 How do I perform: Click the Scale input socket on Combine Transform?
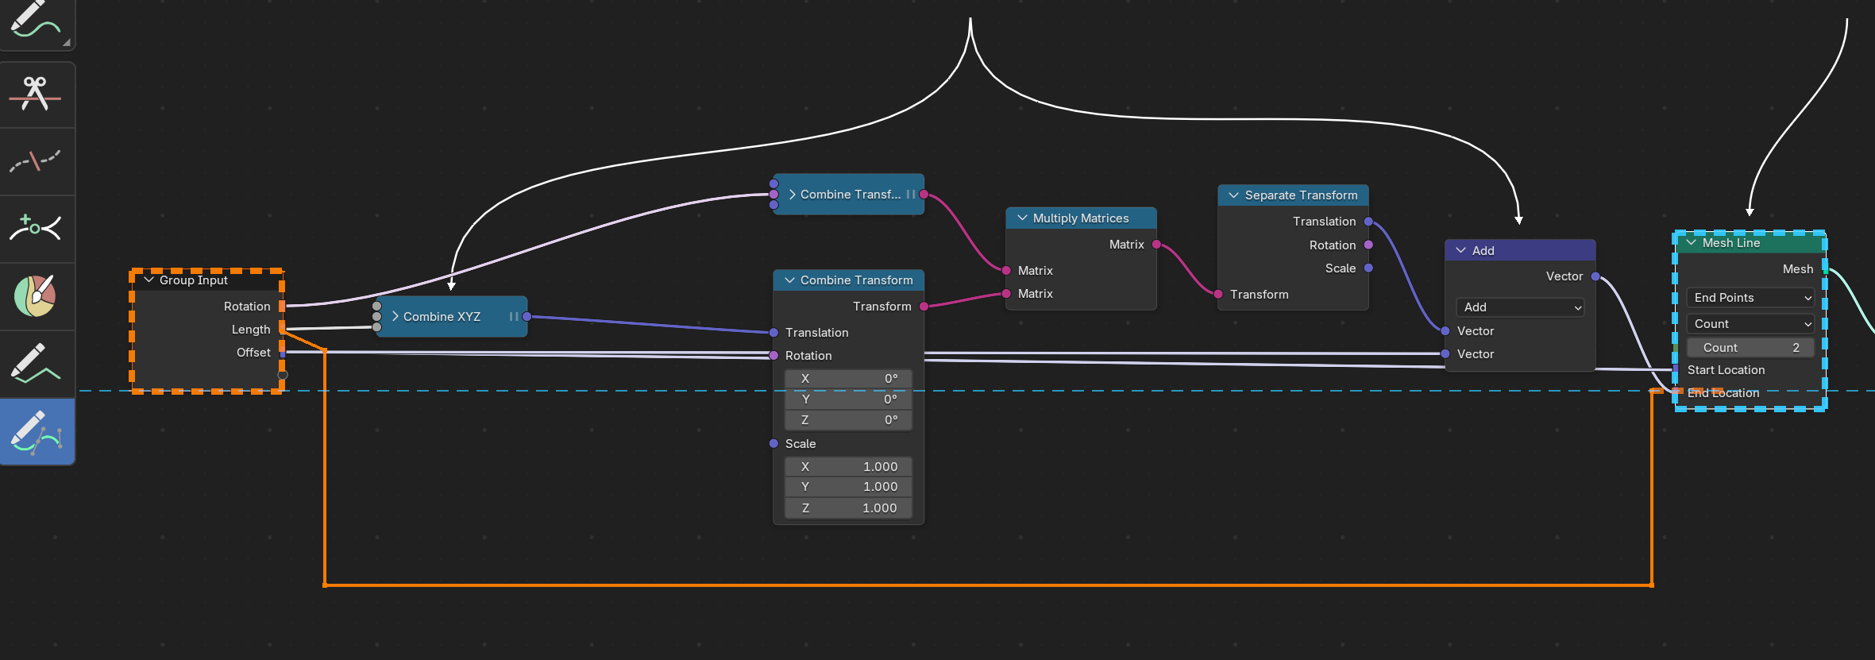774,443
